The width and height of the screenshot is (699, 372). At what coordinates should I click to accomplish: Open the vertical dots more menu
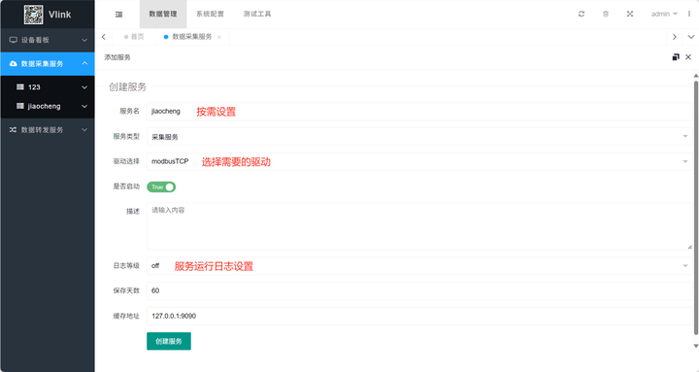[689, 14]
